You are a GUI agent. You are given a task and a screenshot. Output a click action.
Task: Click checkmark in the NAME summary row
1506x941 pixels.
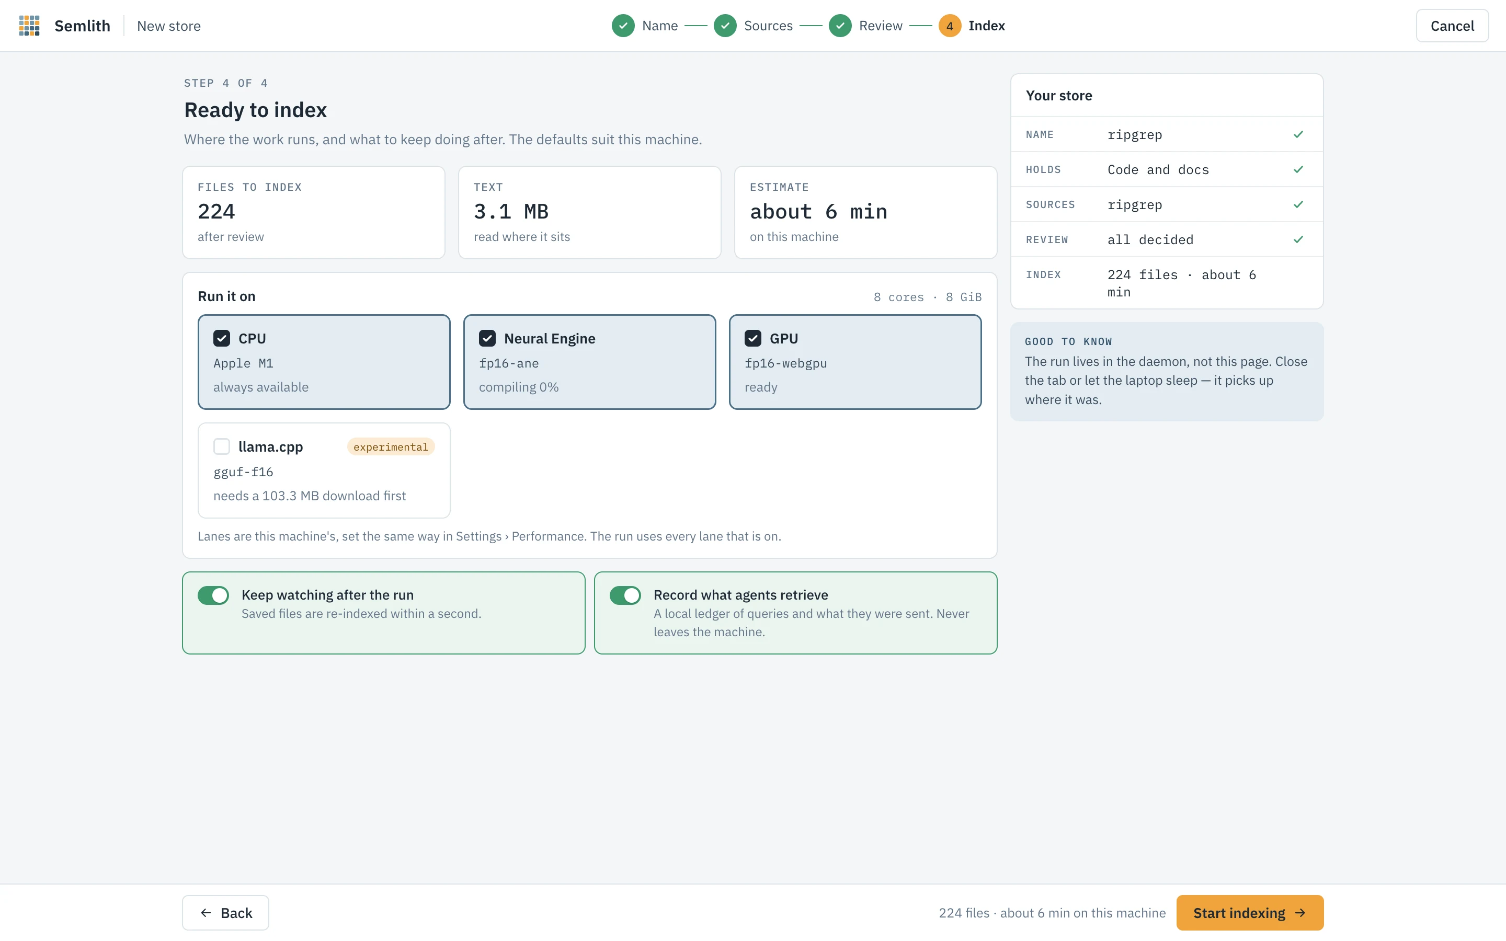coord(1298,134)
